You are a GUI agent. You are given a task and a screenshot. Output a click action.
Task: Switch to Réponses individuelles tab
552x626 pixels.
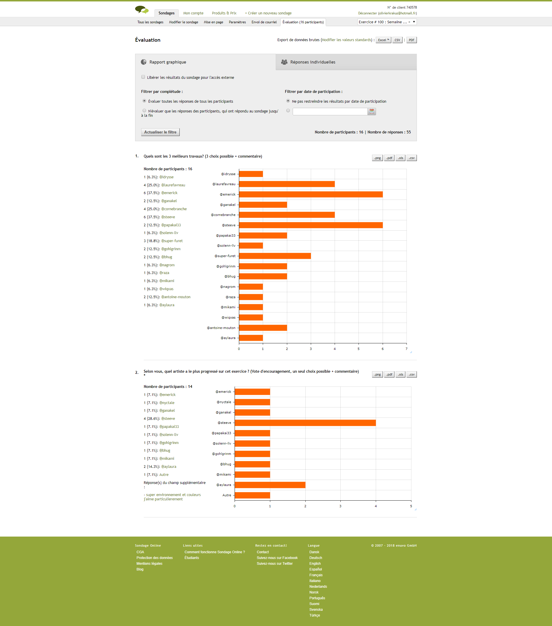point(346,62)
